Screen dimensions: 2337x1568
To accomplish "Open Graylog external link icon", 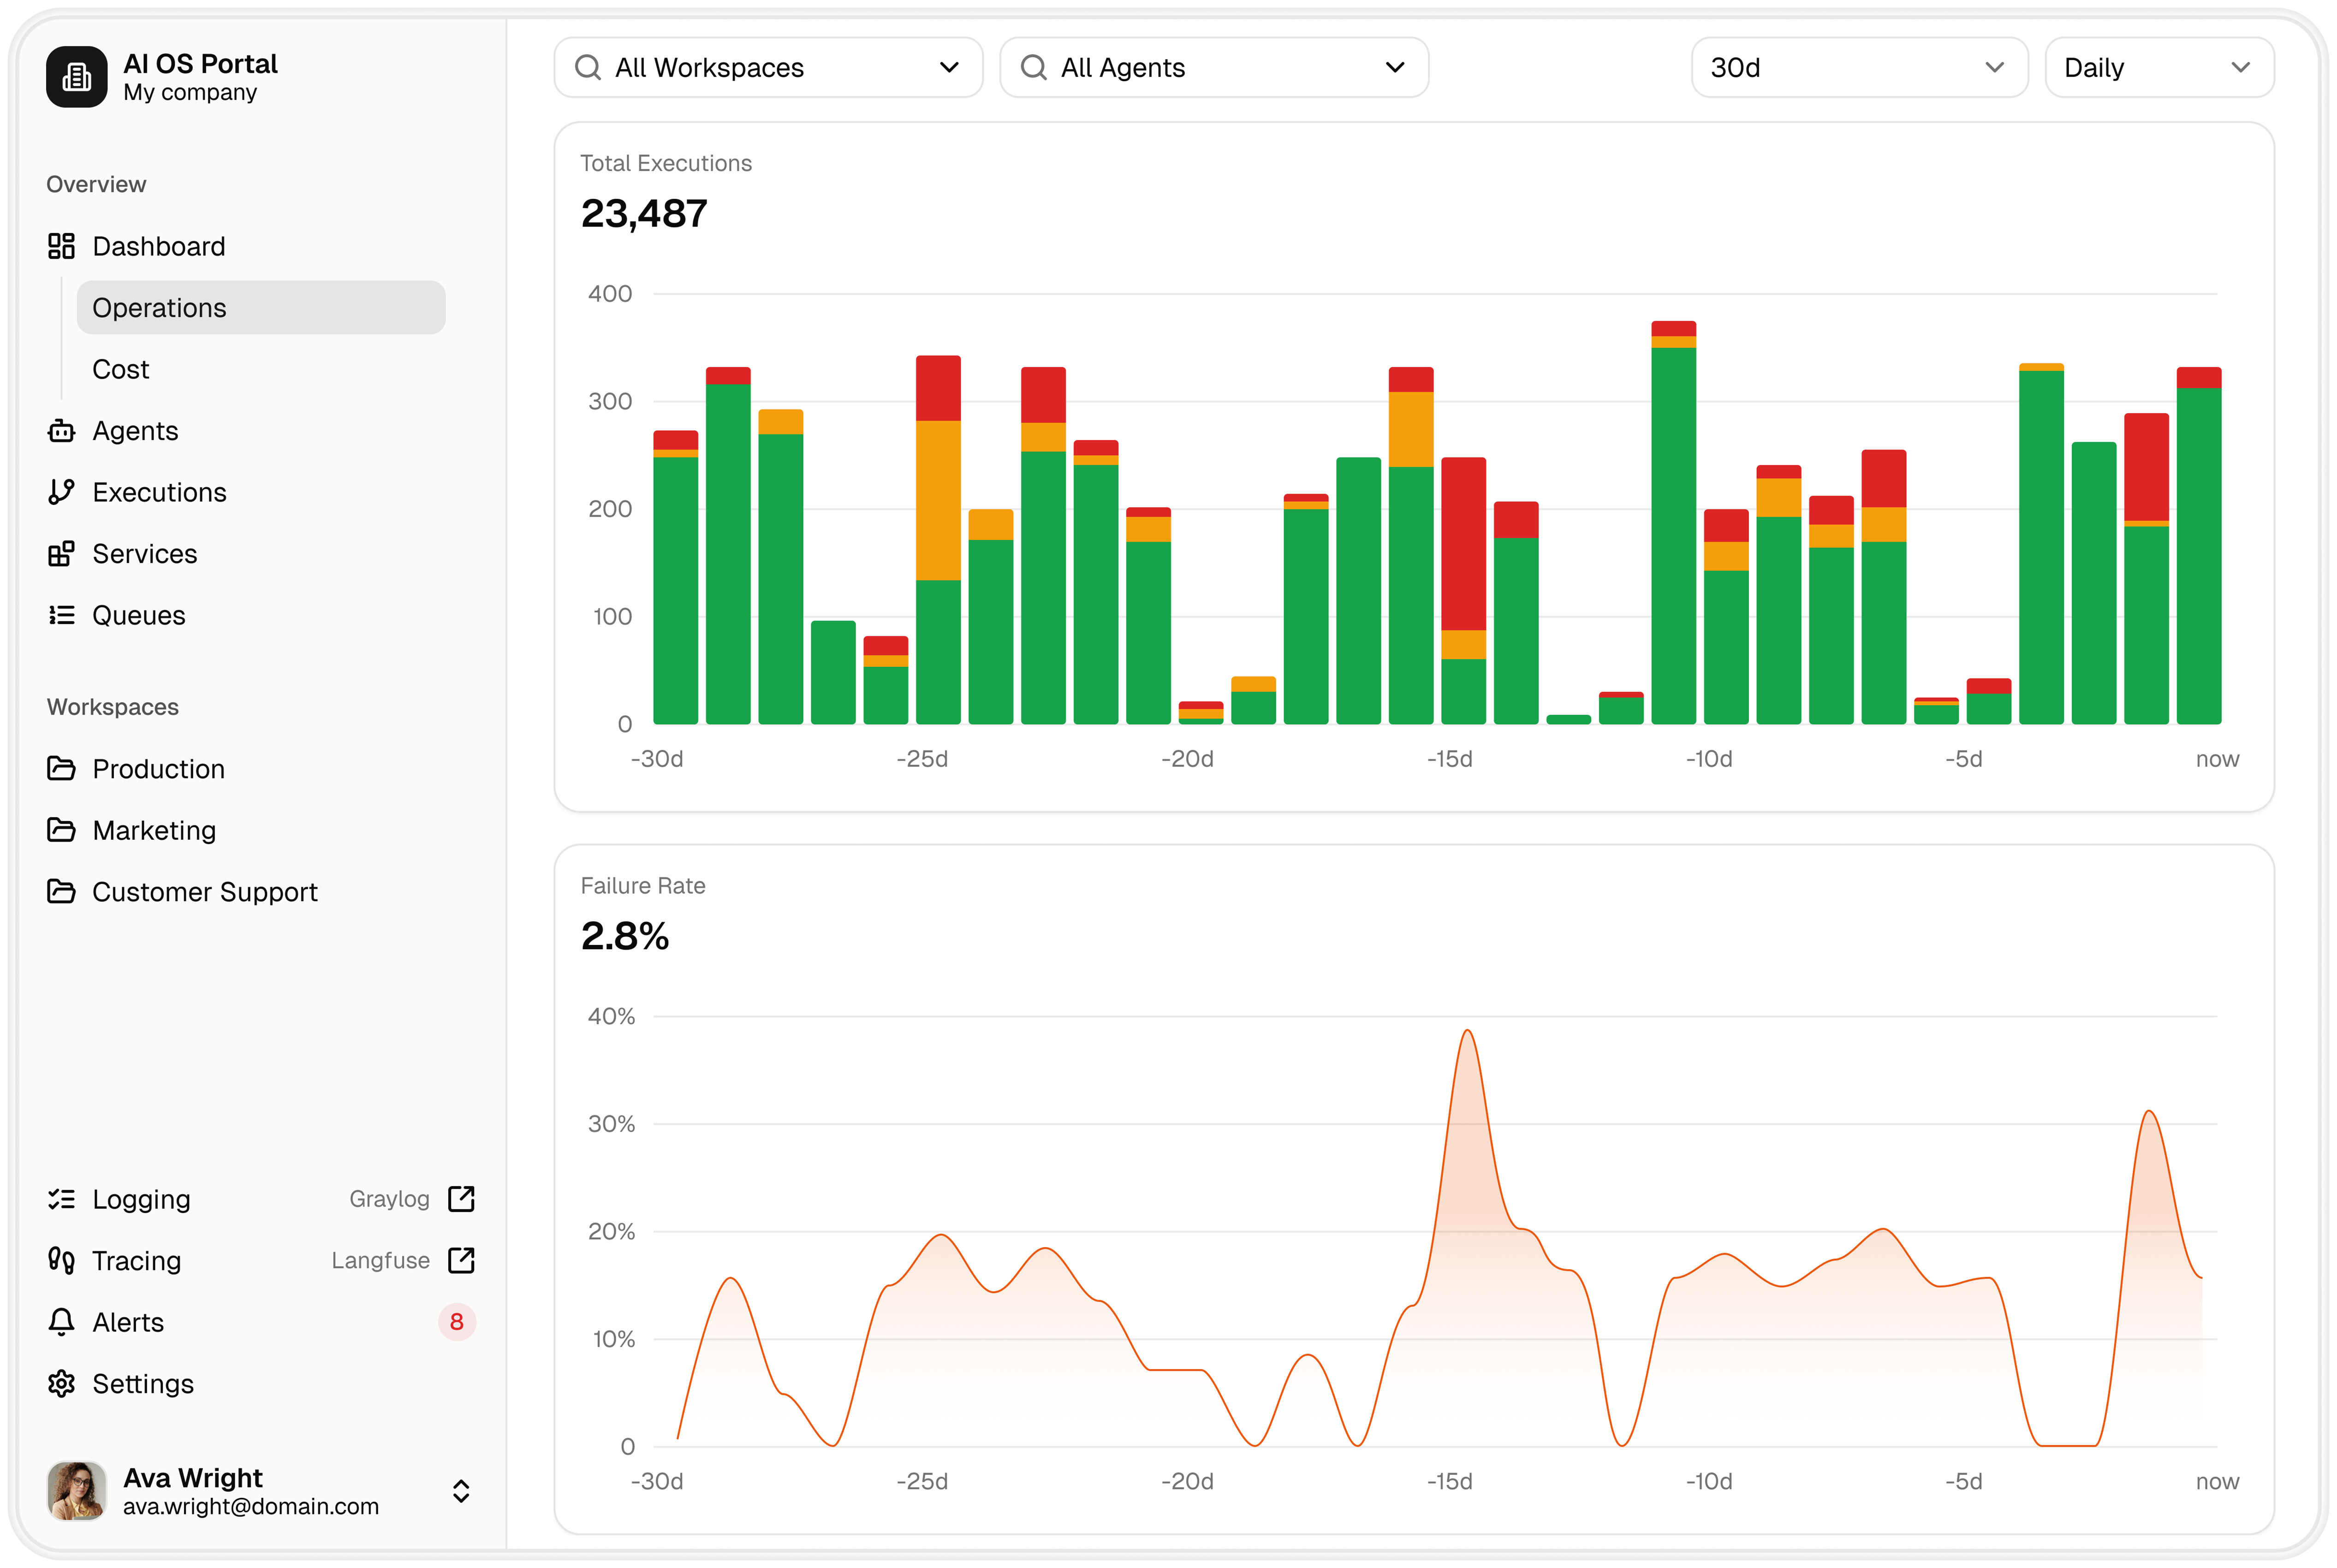I will click(461, 1199).
